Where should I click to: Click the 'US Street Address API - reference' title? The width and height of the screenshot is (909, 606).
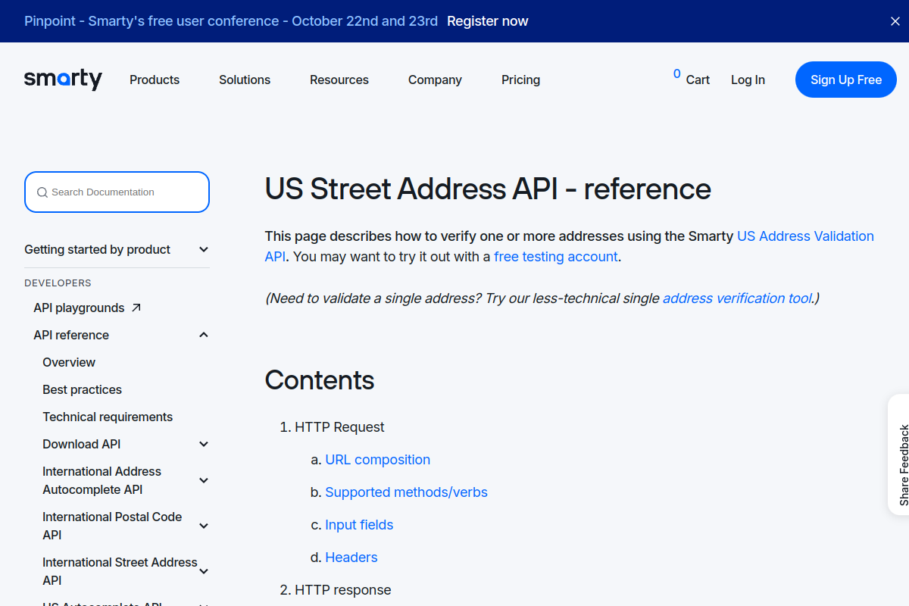[488, 189]
